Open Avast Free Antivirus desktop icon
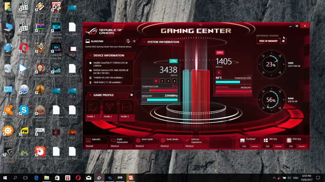The image size is (325, 182). [x=8, y=114]
